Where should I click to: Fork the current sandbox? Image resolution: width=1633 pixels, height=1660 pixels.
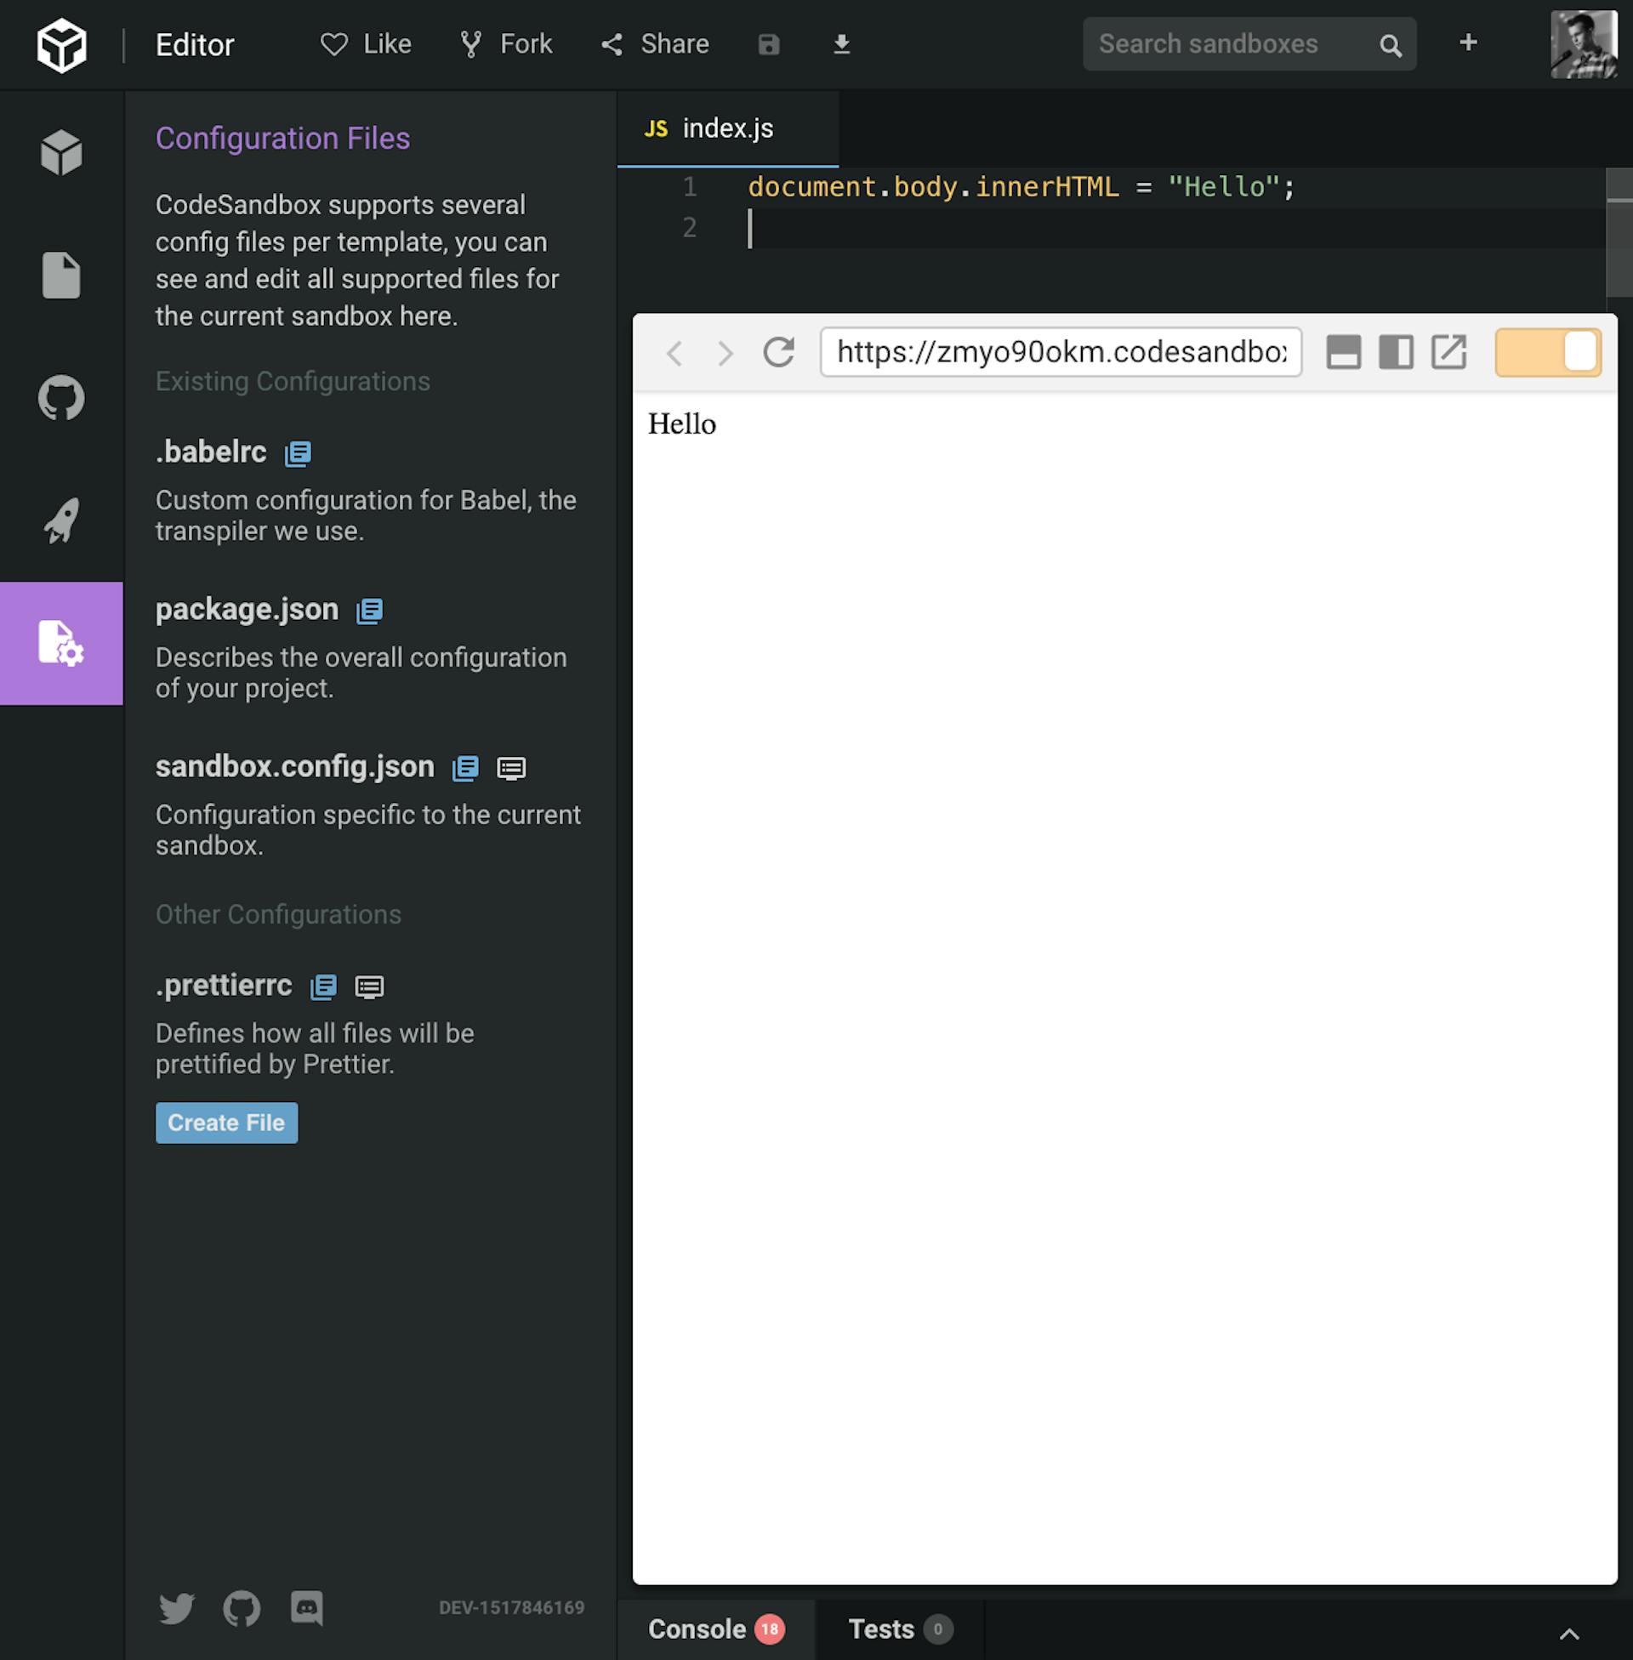pyautogui.click(x=505, y=43)
